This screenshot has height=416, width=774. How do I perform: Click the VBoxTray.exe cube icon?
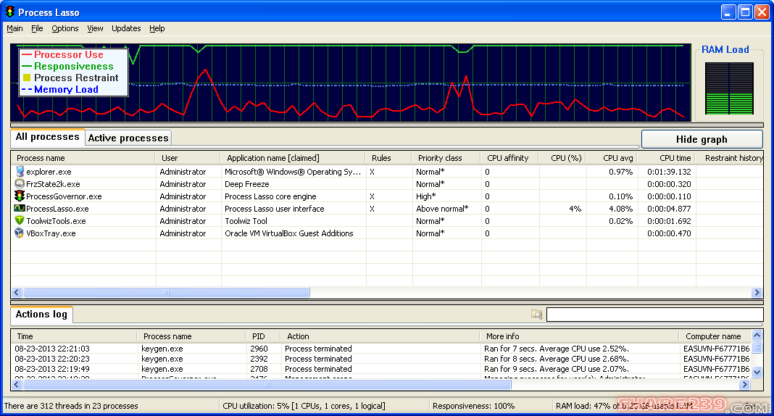coord(20,233)
